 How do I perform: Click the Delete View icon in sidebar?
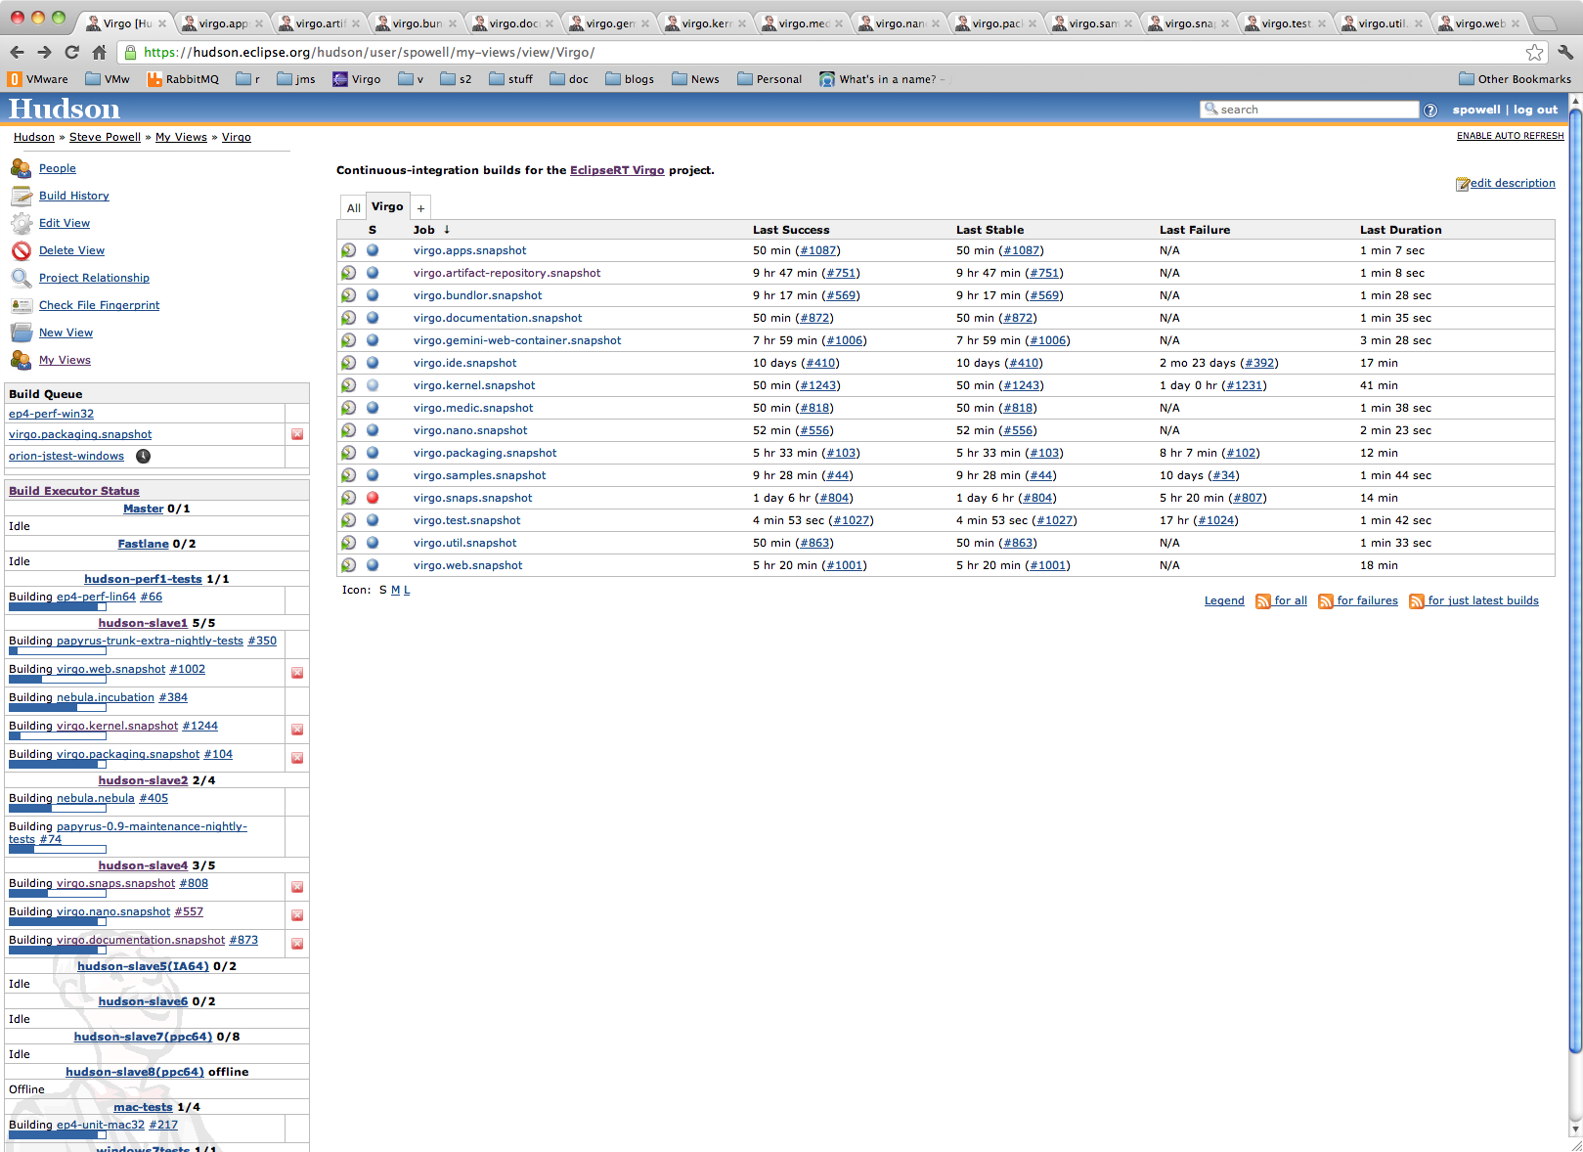(22, 251)
